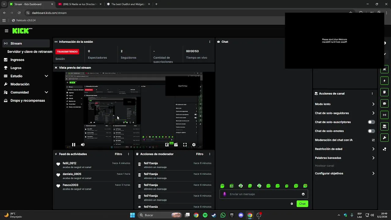Image resolution: width=391 pixels, height=220 pixels.
Task: Open Windows Start menu
Action: [132, 215]
